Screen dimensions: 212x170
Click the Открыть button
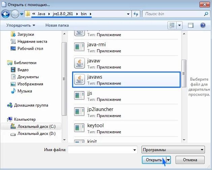click(x=154, y=160)
